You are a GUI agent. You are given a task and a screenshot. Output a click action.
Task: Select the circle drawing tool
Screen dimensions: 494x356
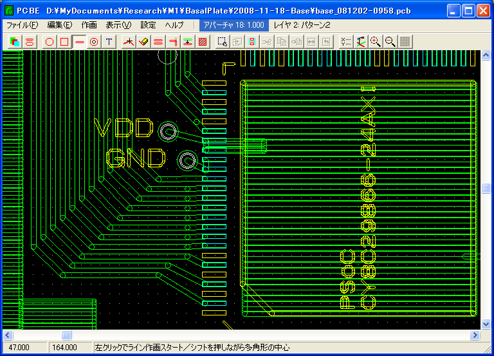pyautogui.click(x=50, y=42)
